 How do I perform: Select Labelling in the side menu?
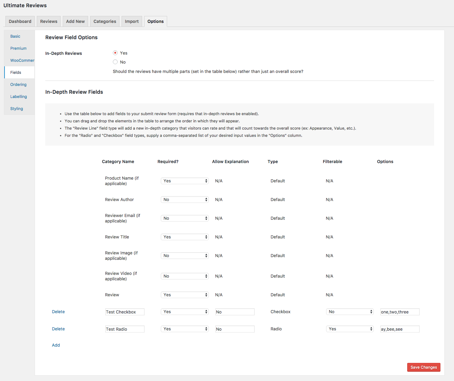tap(18, 96)
